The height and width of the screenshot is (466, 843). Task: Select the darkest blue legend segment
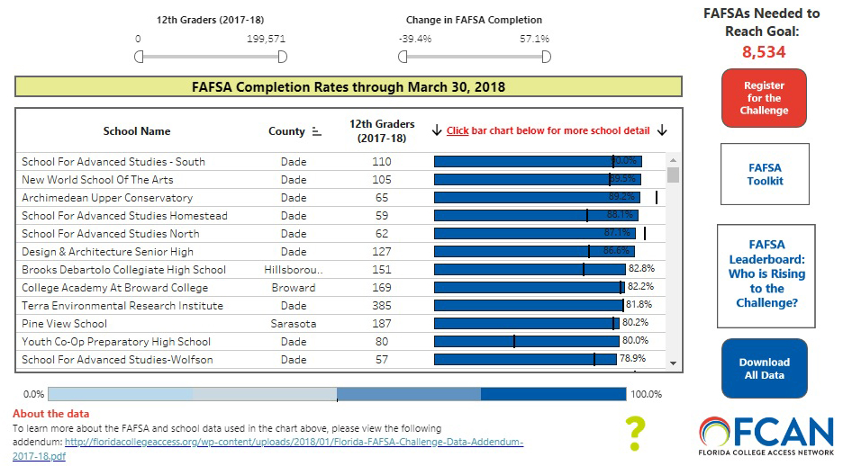(553, 394)
